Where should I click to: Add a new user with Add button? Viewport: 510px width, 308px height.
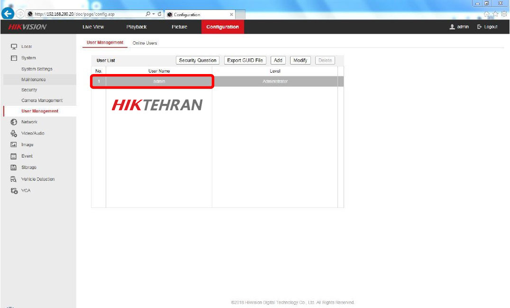pos(278,60)
